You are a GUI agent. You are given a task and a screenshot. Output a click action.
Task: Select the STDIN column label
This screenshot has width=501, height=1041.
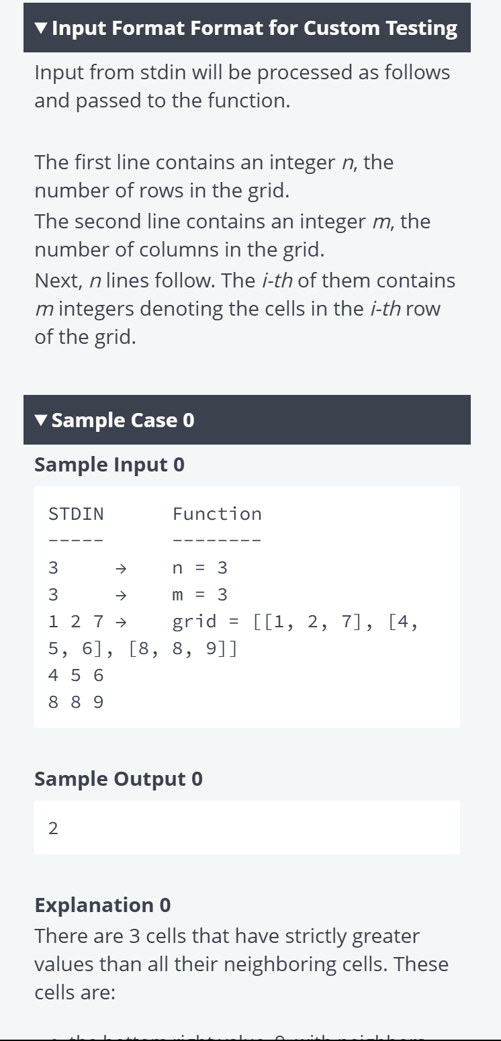[76, 514]
